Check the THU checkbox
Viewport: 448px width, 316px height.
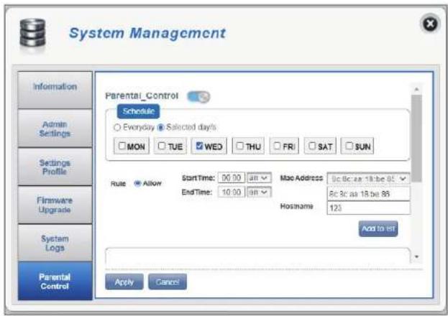[240, 146]
